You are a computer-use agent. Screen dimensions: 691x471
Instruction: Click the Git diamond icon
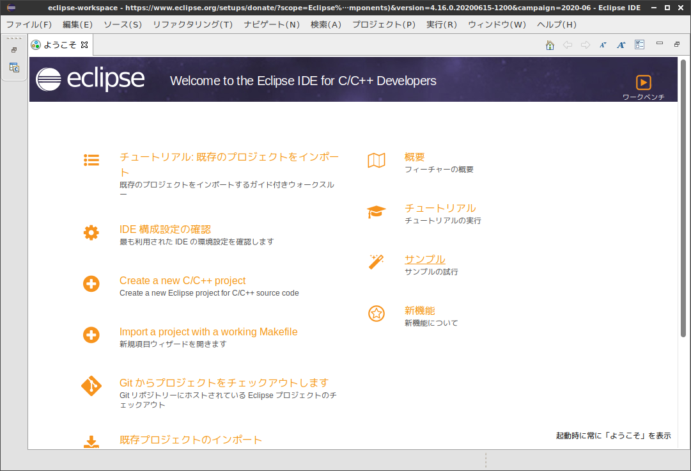pyautogui.click(x=91, y=386)
